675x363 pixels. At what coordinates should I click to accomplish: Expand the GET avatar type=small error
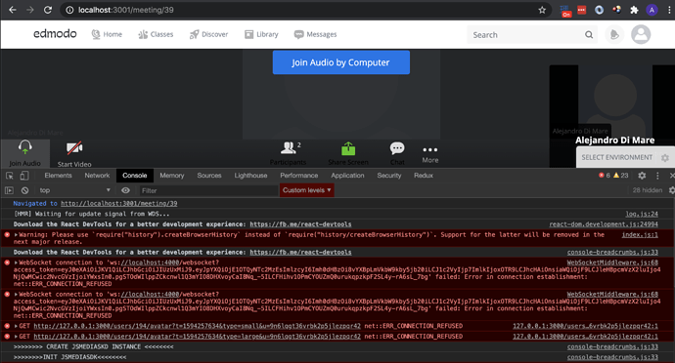tap(16, 326)
